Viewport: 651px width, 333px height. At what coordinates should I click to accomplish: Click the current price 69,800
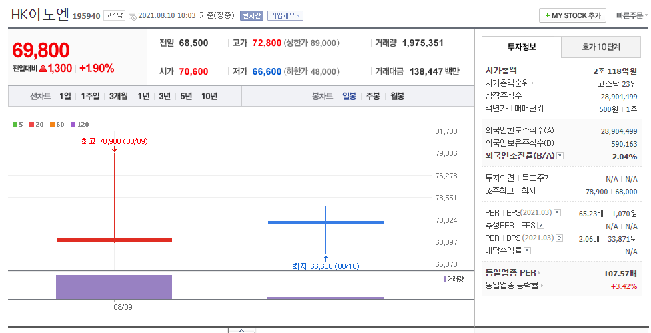(x=41, y=50)
